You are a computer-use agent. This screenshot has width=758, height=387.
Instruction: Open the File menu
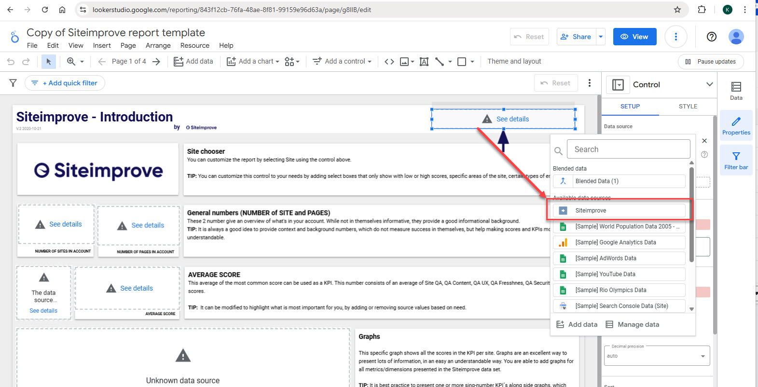(32, 45)
